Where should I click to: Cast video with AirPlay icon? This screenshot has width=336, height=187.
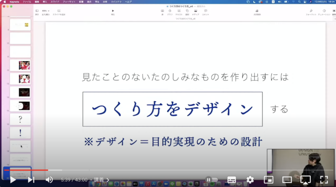tap(305, 179)
